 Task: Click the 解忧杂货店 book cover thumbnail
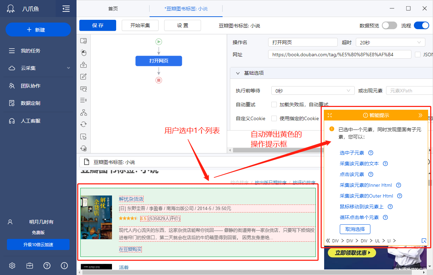click(x=96, y=217)
